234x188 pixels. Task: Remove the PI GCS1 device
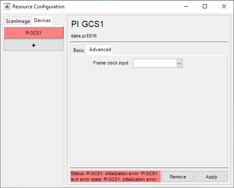(178, 176)
